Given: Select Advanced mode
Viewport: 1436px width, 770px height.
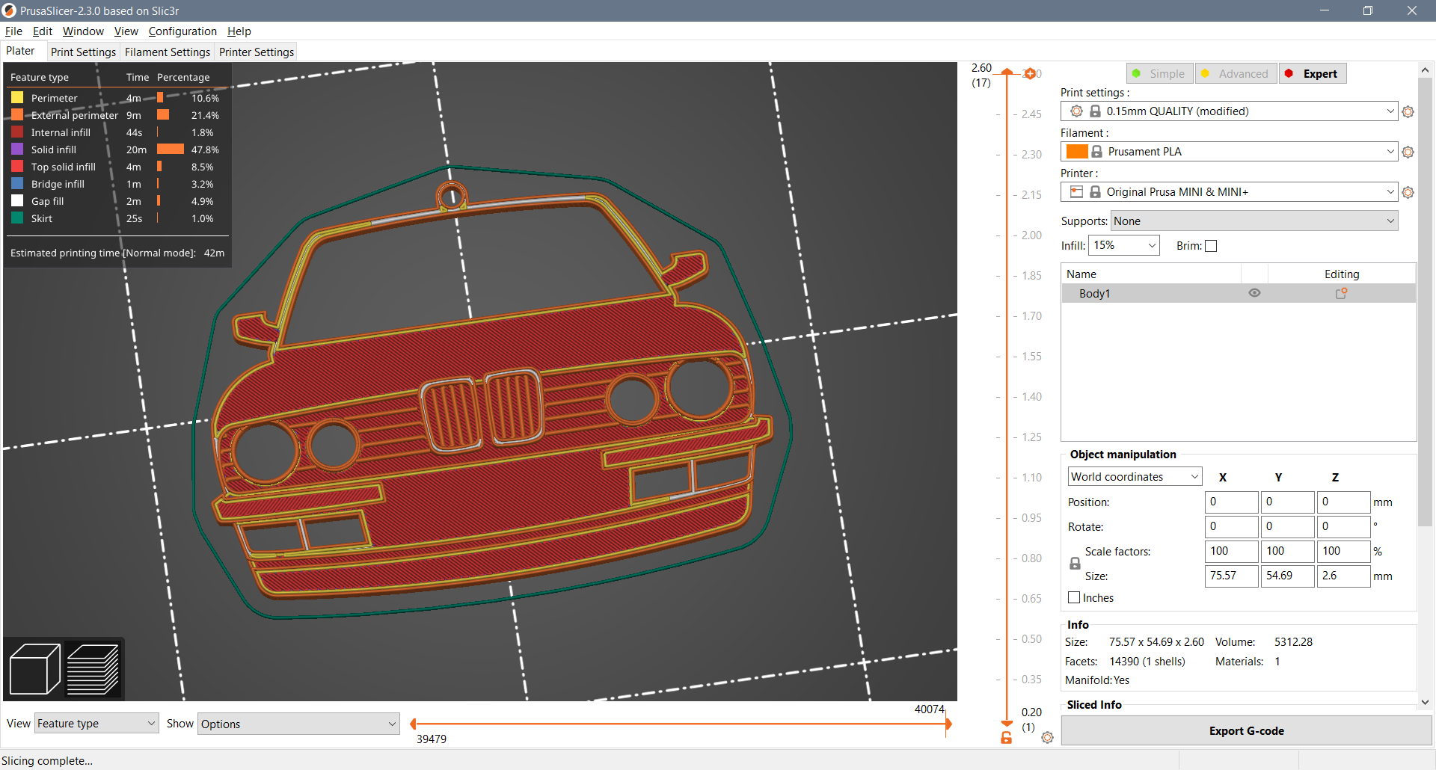Looking at the screenshot, I should pos(1236,73).
